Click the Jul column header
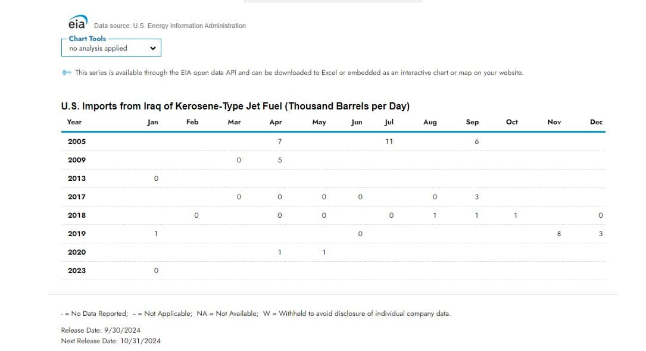 point(389,122)
